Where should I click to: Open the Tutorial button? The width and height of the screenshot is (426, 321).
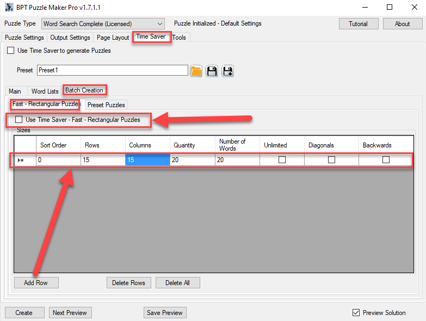pos(358,24)
